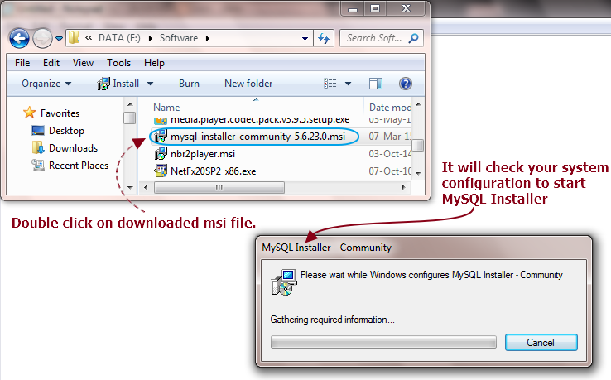Click the Desktop monitor icon
Screen dimensions: 611x380
[x=38, y=131]
